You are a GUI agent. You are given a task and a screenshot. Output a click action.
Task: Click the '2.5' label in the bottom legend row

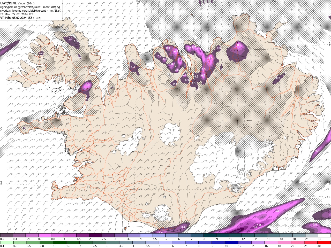click(95, 246)
